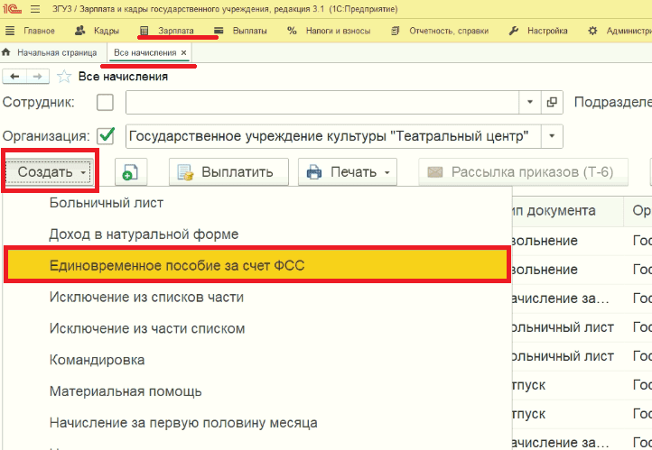Open the Печать dropdown button
The width and height of the screenshot is (652, 450).
[x=348, y=172]
